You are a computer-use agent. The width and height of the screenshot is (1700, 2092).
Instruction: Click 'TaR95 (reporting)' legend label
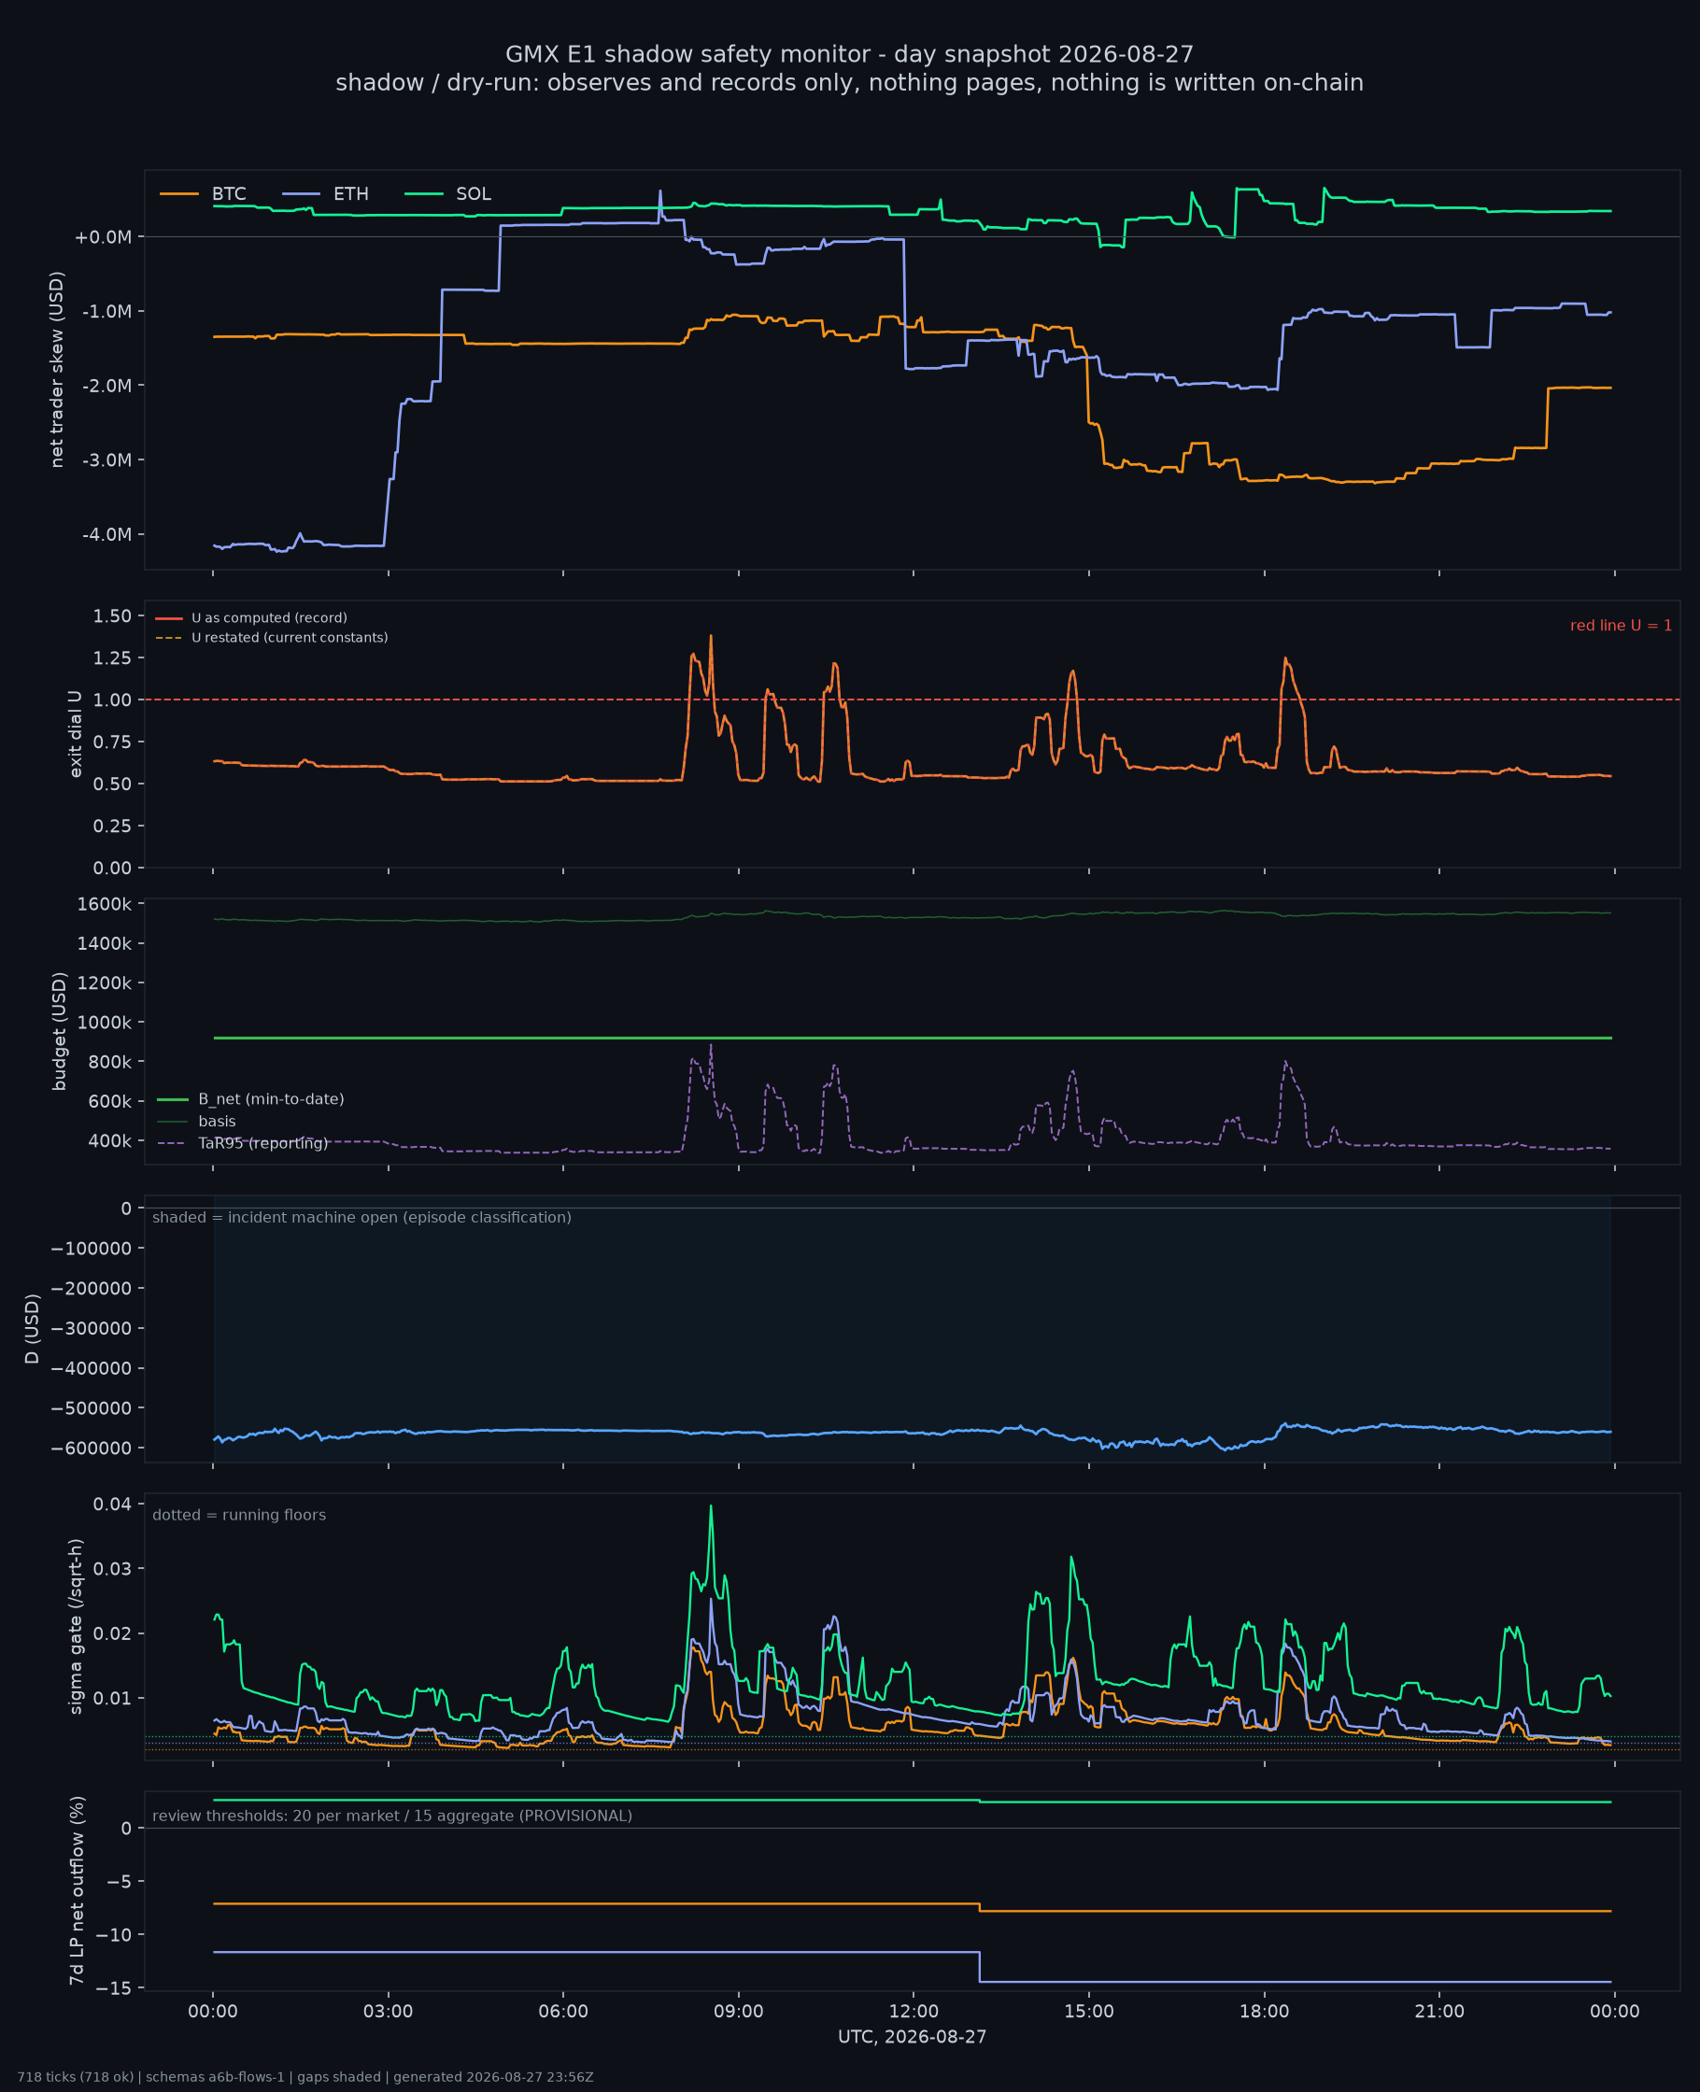(263, 1143)
